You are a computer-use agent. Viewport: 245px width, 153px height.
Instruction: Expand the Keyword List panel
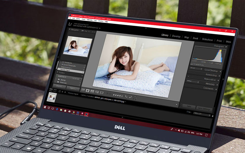tap(218, 80)
